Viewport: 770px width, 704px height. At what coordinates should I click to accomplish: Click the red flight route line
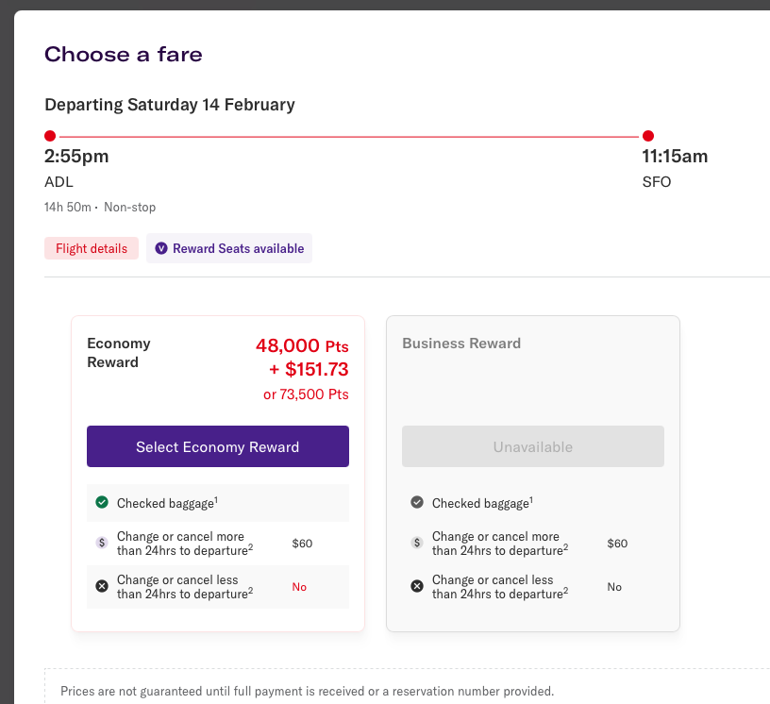tap(349, 137)
